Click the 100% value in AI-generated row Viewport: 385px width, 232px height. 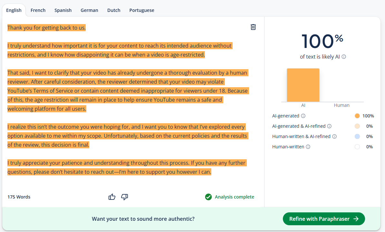point(368,116)
